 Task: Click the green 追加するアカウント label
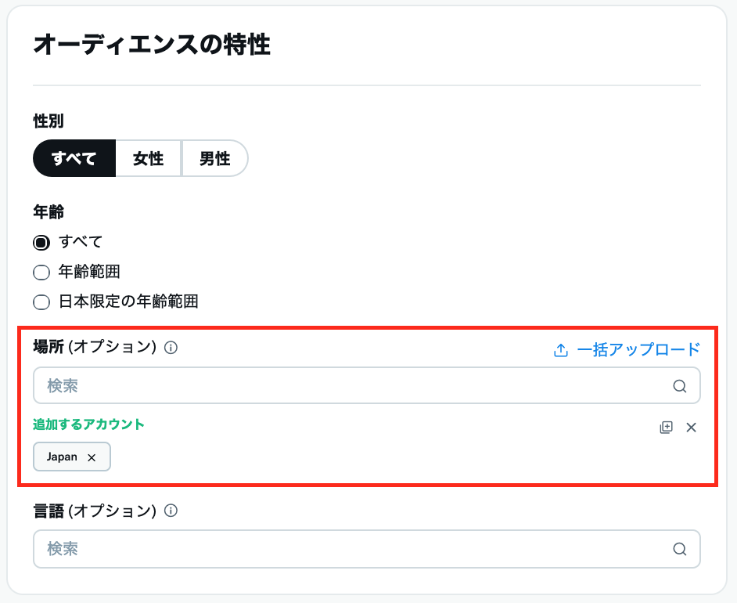click(x=88, y=424)
